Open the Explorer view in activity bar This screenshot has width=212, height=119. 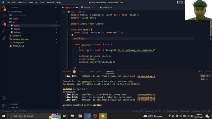coord(4,9)
